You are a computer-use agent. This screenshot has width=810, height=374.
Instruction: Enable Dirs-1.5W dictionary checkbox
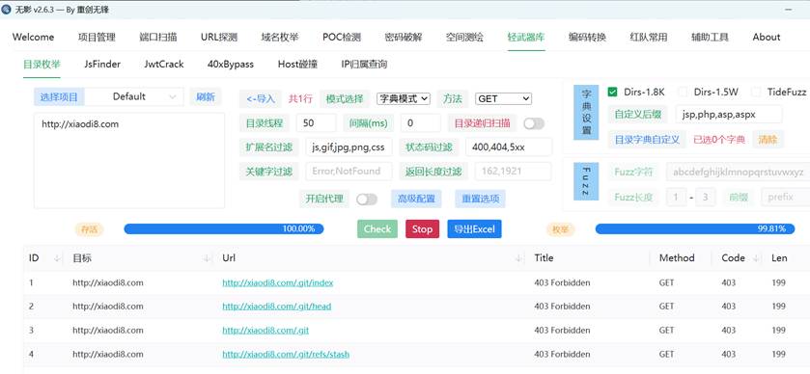click(x=683, y=93)
